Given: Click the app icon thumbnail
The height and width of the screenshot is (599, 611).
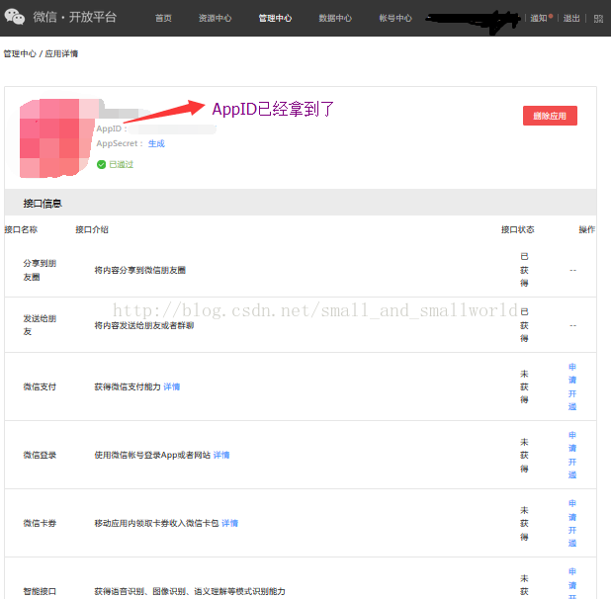Looking at the screenshot, I should pyautogui.click(x=56, y=138).
